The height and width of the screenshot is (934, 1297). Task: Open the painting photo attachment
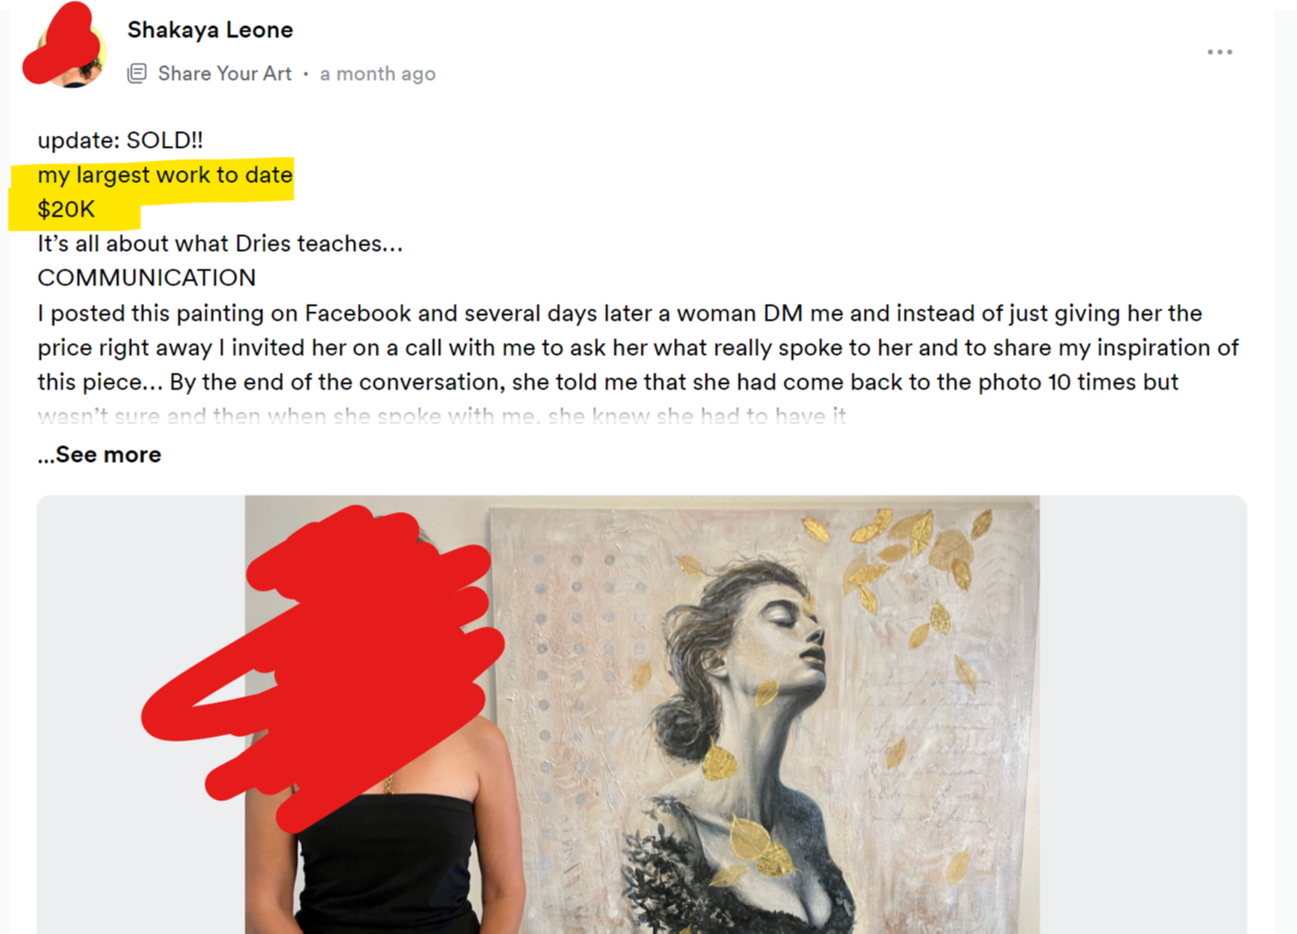(x=642, y=715)
